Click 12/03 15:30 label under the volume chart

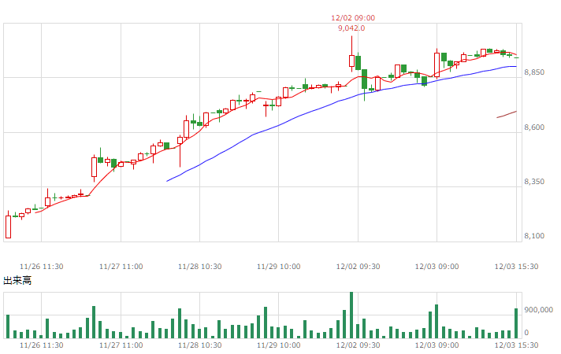pos(516,345)
